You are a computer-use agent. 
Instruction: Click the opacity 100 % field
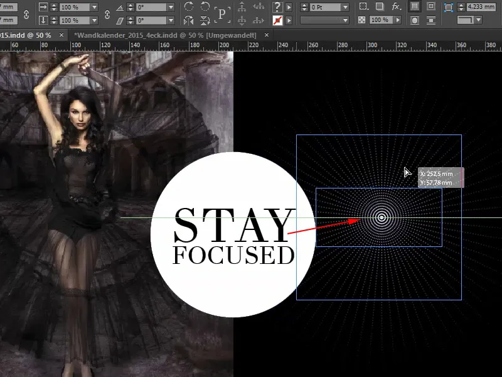pyautogui.click(x=382, y=20)
